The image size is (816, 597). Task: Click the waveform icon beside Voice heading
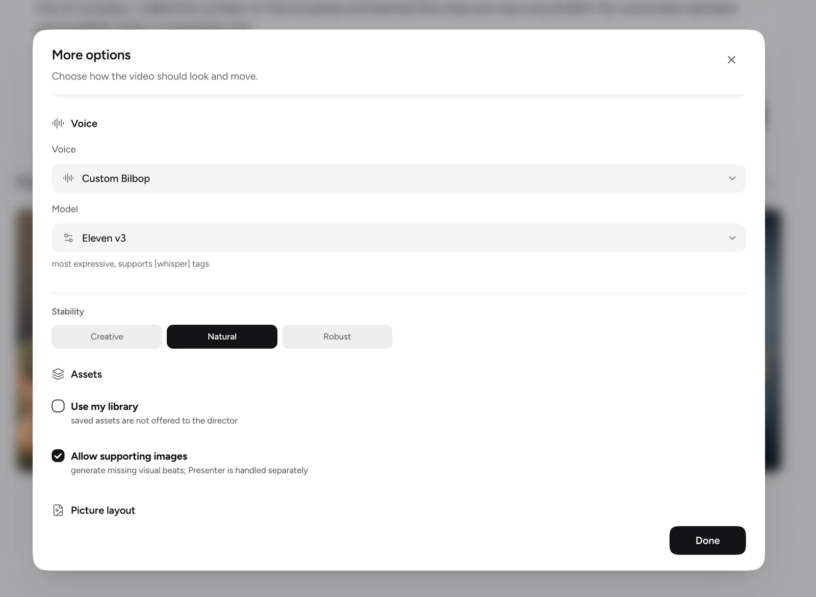[x=58, y=123]
